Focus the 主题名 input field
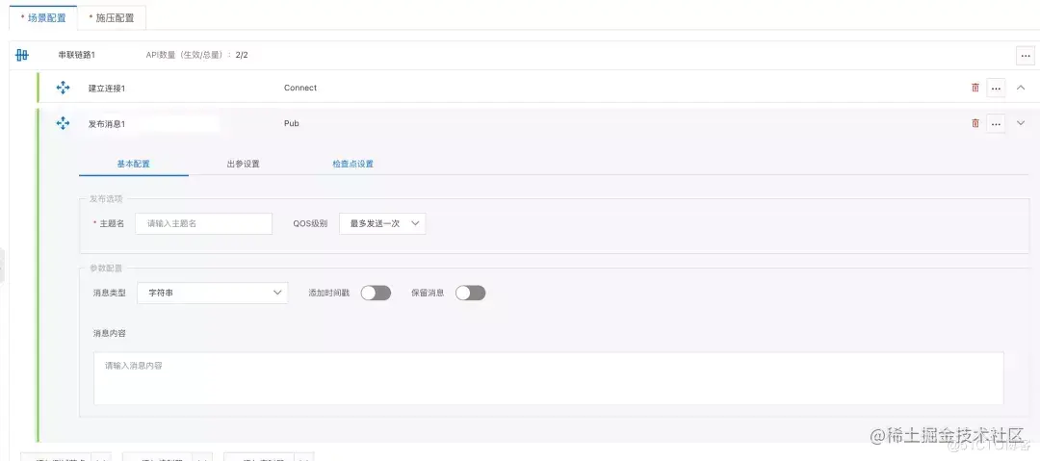Screen dimensions: 1040x461 tap(203, 223)
